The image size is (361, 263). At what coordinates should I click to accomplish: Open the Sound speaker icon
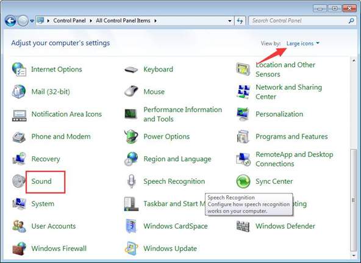[x=19, y=181]
